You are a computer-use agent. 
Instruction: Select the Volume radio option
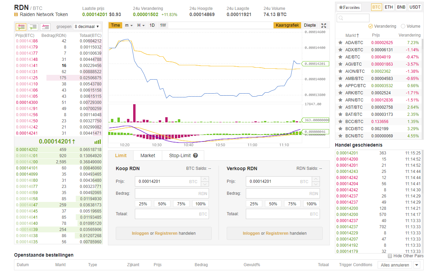403,26
